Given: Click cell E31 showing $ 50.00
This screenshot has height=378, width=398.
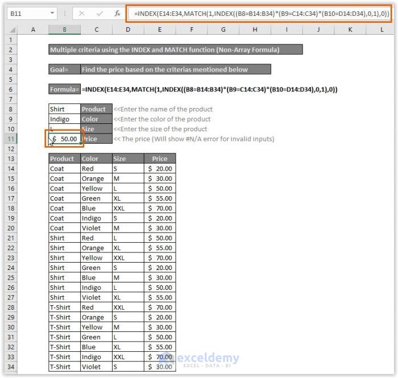Looking at the screenshot, I should [160, 337].
